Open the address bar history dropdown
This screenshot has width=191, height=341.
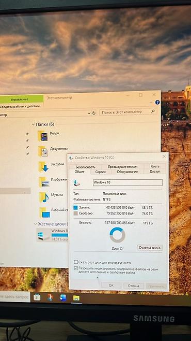pos(89,113)
